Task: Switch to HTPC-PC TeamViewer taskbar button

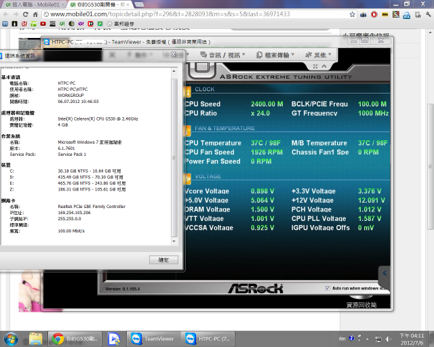Action: (x=208, y=339)
